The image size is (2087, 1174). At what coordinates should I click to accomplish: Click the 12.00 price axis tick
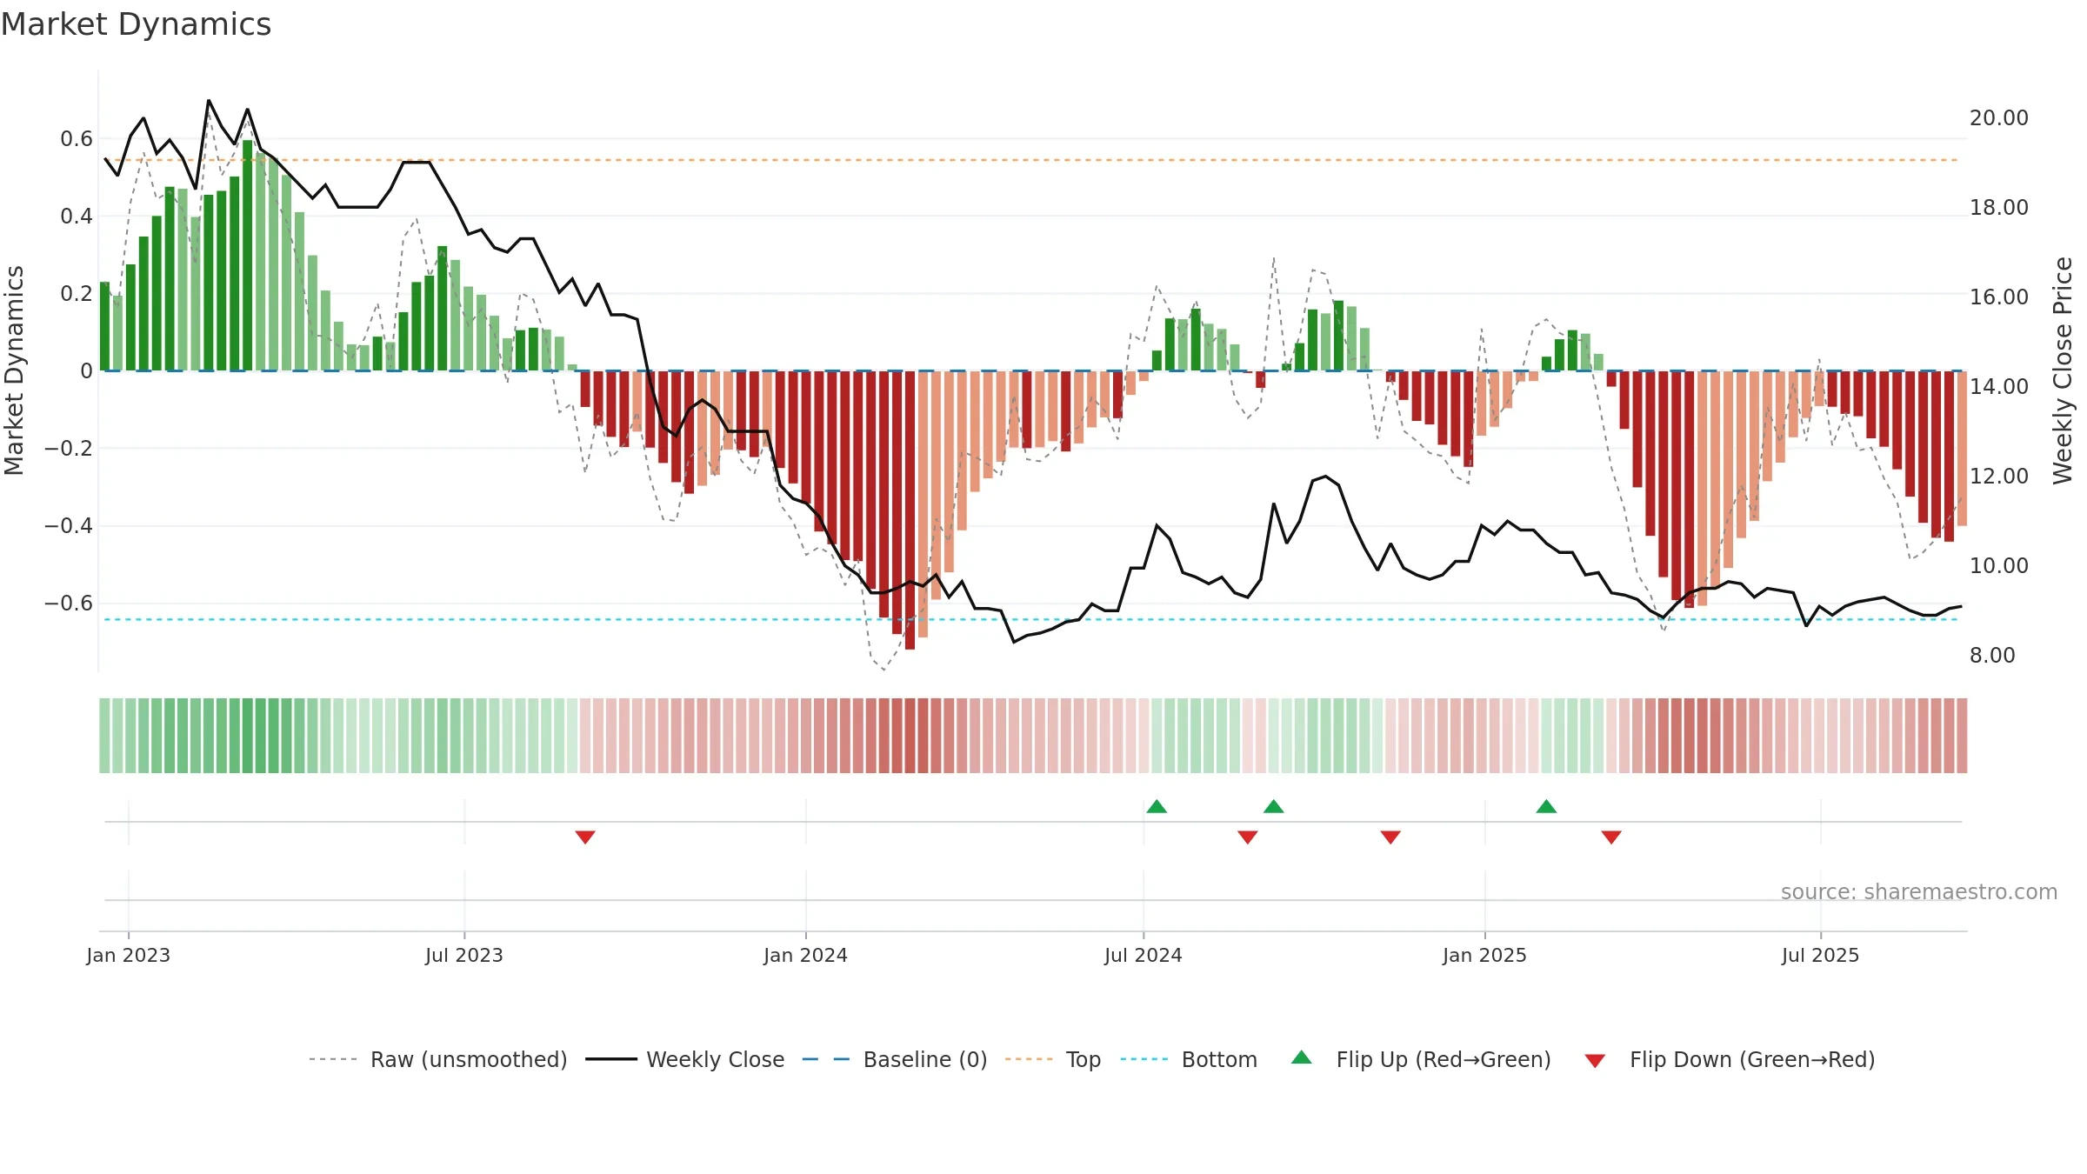pyautogui.click(x=1999, y=476)
